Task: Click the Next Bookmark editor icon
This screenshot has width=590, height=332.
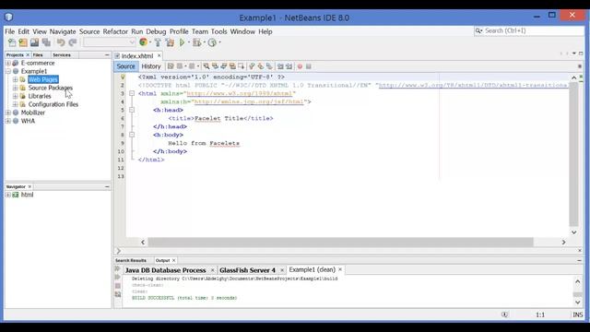Action: pos(260,66)
